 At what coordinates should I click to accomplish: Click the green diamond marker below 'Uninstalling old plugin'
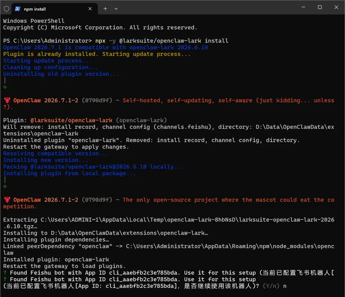(5, 87)
